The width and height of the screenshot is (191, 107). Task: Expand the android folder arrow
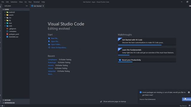pyautogui.click(x=5, y=12)
